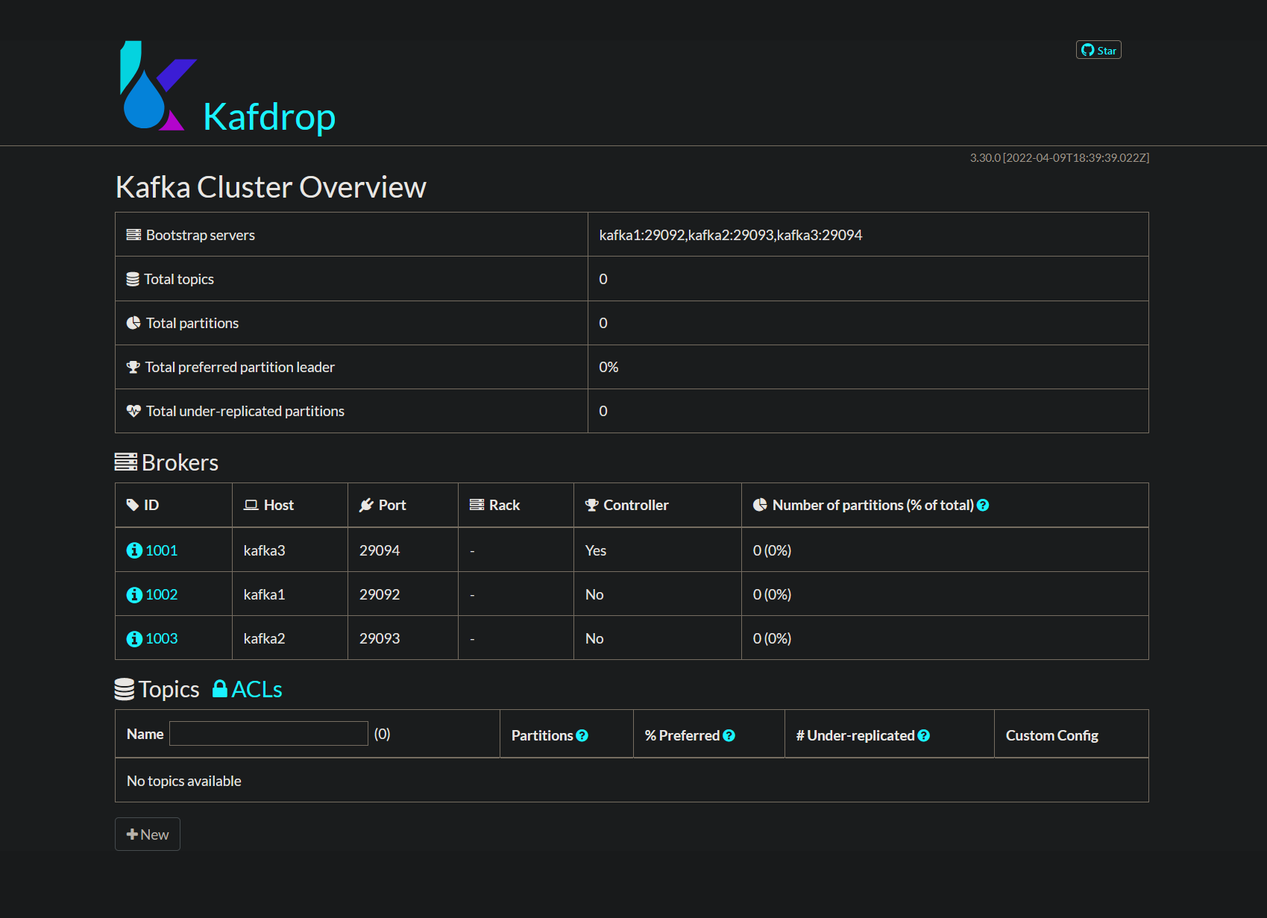This screenshot has height=918, width=1267.
Task: Click the server icon next to Brokers heading
Action: (126, 462)
